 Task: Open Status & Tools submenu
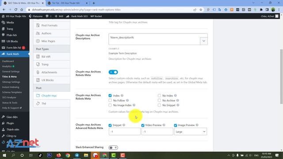tap(10, 102)
